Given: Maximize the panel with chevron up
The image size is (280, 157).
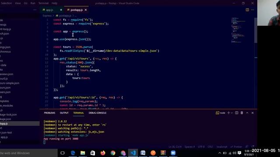Looking at the screenshot, I should 247,113.
